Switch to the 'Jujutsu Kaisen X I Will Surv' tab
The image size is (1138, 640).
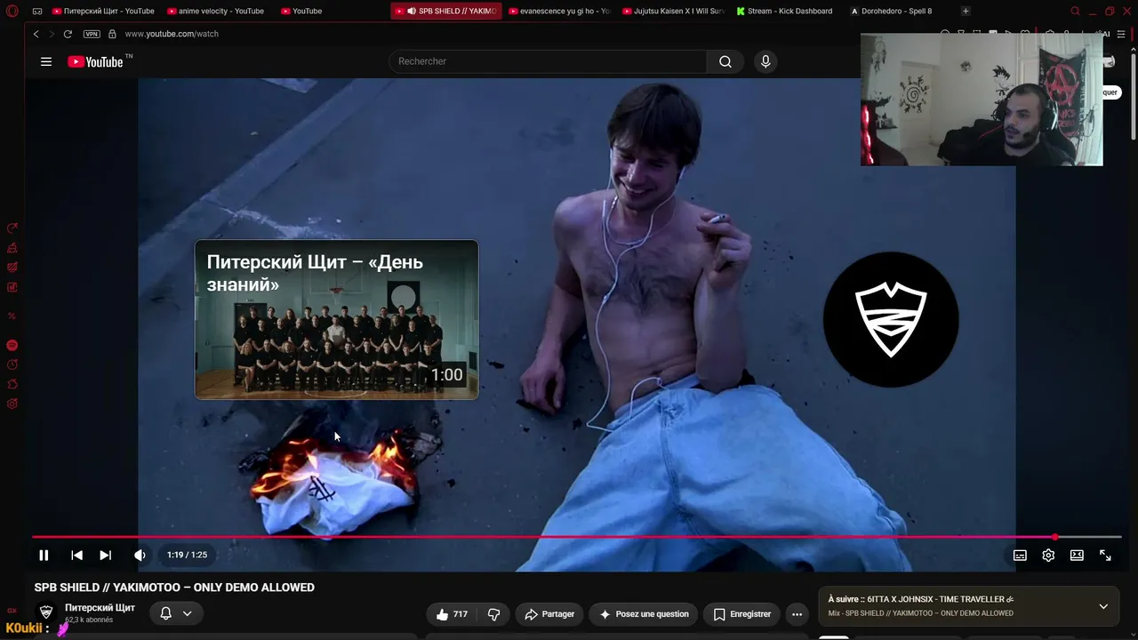(673, 12)
